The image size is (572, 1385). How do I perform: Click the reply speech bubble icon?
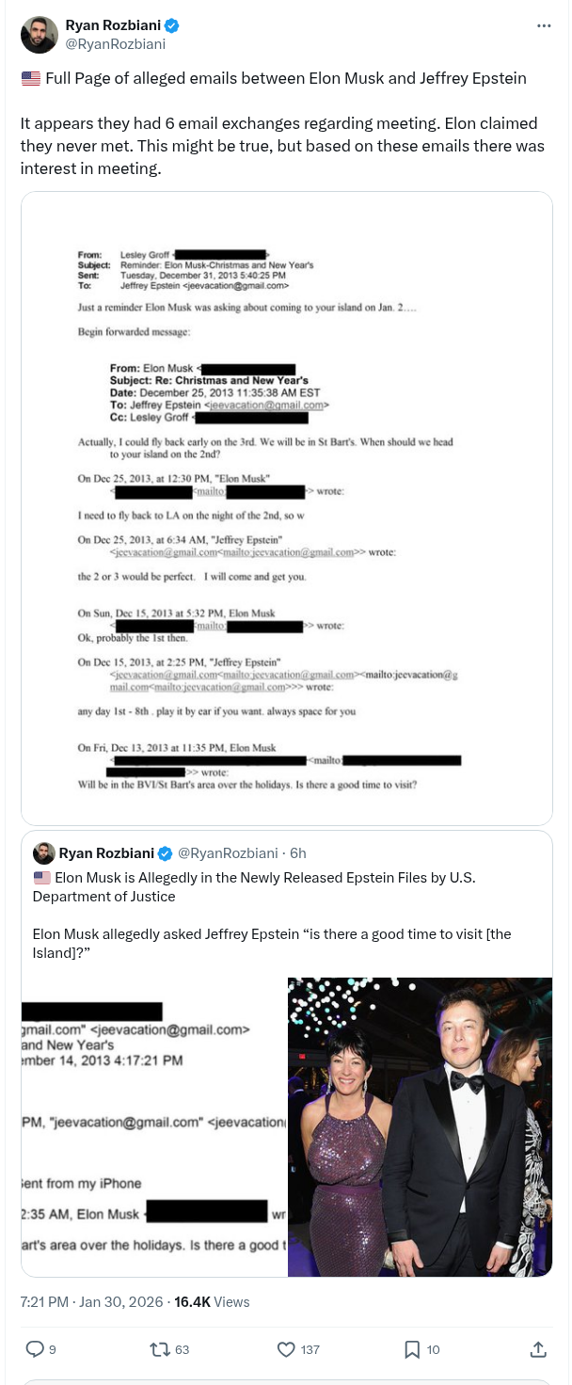pos(35,1349)
